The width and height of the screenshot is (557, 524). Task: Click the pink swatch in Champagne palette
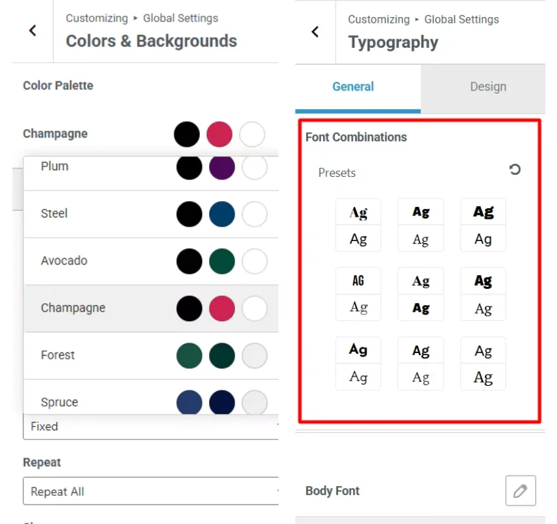(220, 134)
